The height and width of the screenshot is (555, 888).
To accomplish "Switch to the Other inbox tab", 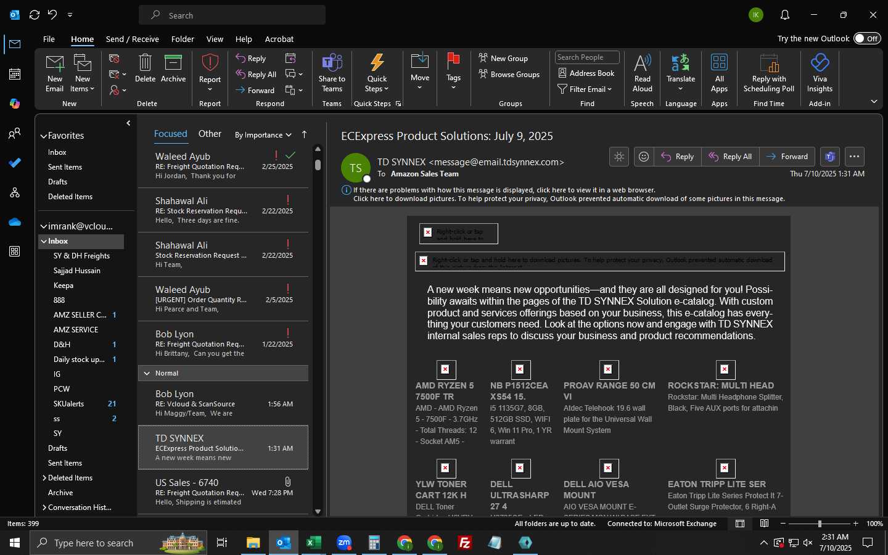I will [x=210, y=134].
